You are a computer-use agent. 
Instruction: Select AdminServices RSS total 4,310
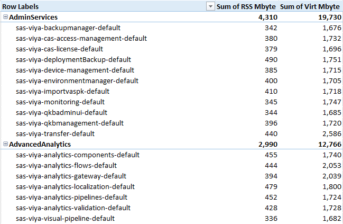268,17
